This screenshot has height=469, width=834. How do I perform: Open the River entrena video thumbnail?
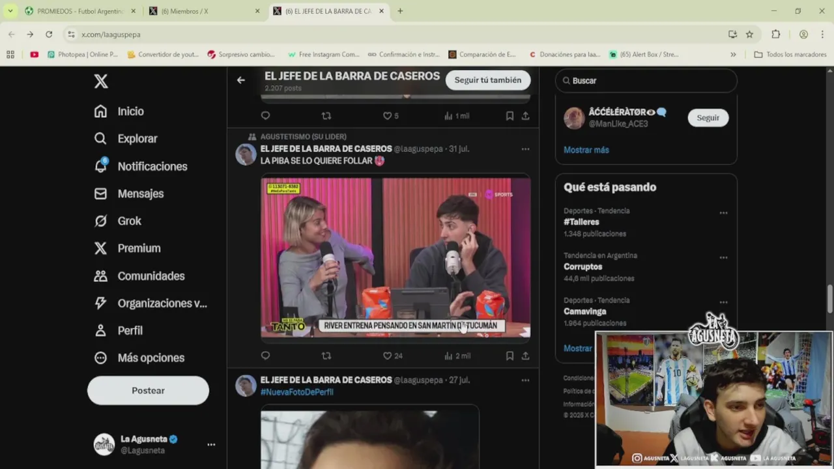coord(395,257)
